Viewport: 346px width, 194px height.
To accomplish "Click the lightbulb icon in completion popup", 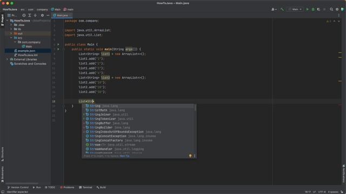I will 190,156.
